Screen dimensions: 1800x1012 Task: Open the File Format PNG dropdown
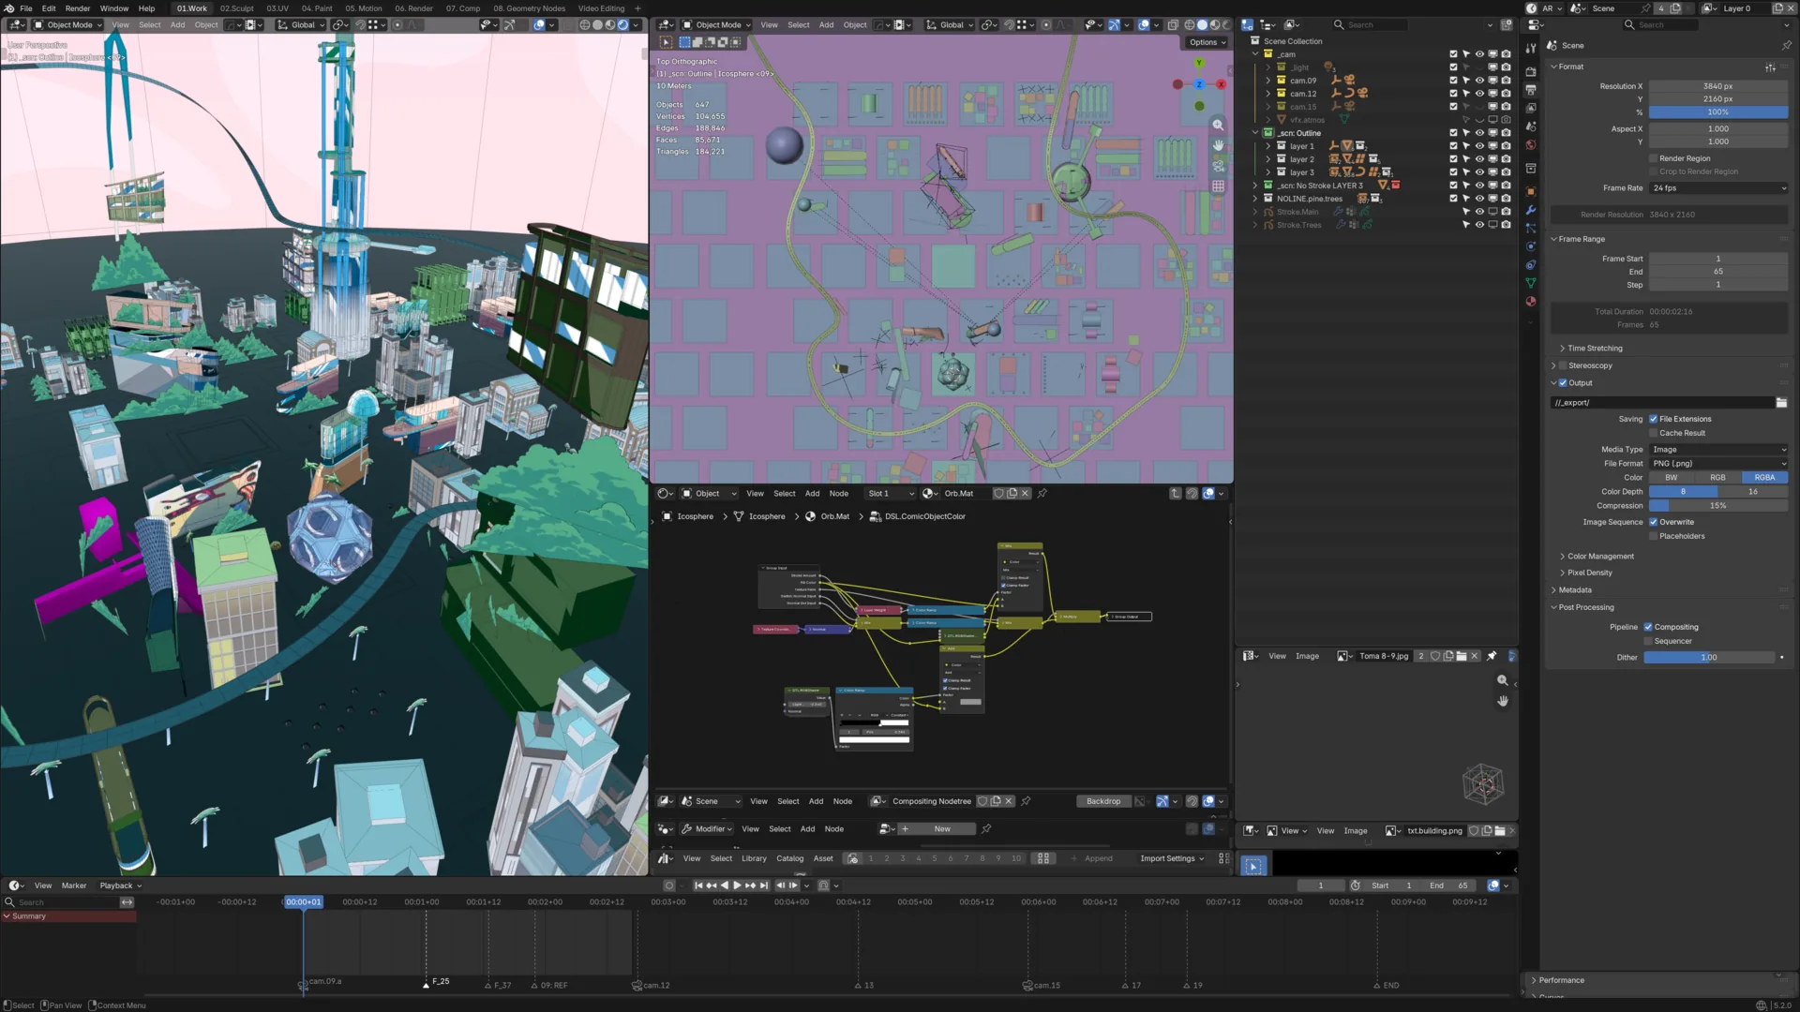(x=1718, y=464)
